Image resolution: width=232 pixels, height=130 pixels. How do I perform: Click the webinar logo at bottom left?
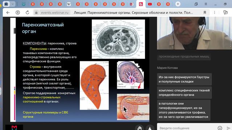pos(14,127)
